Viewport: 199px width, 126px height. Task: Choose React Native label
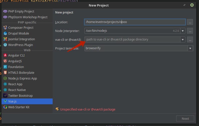17,90
